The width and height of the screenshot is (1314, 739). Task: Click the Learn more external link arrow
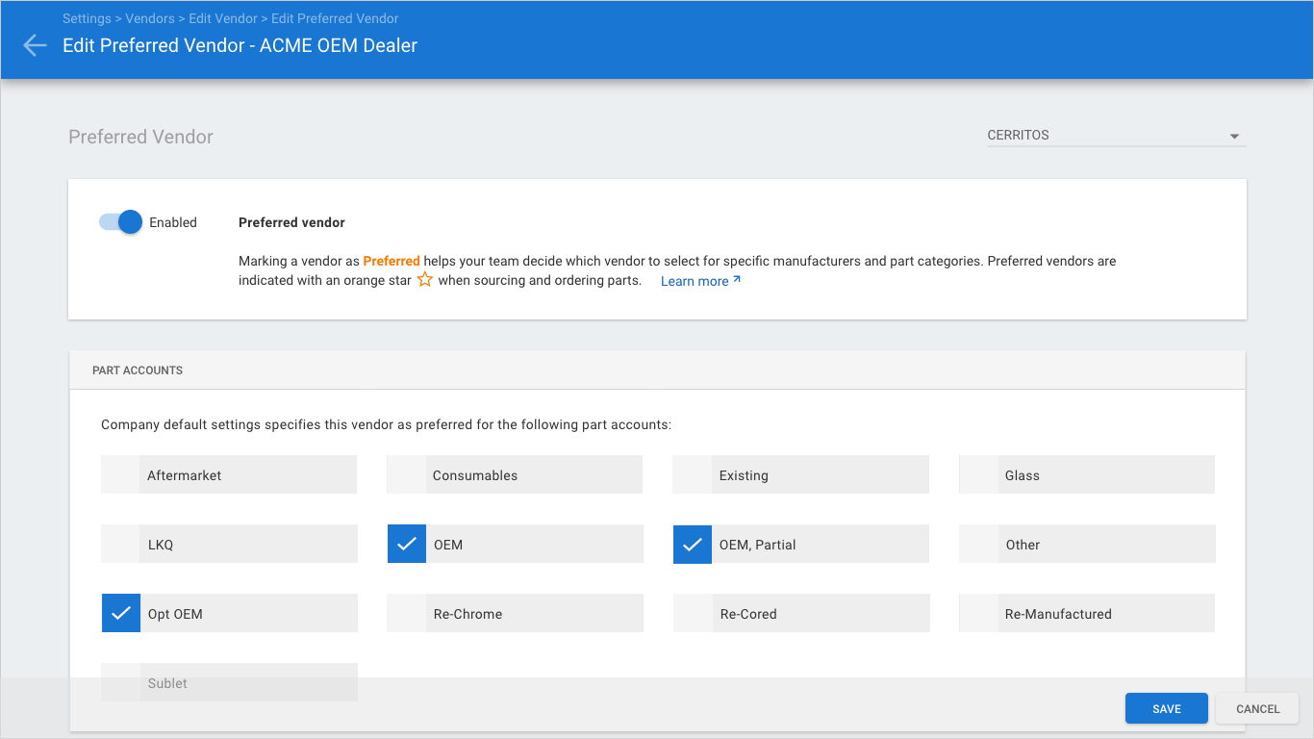click(x=737, y=280)
